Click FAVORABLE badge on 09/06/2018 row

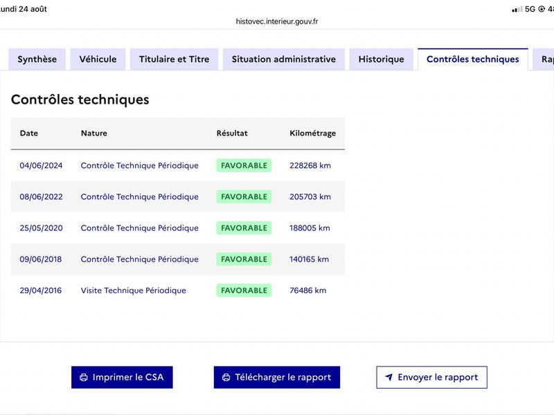(244, 259)
